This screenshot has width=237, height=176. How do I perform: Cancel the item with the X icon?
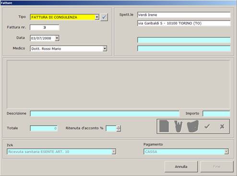pyautogui.click(x=222, y=127)
